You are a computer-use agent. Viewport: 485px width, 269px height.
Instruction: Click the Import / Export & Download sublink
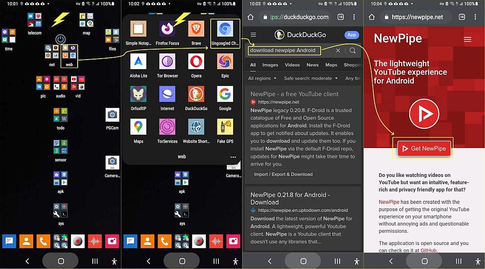pos(283,174)
